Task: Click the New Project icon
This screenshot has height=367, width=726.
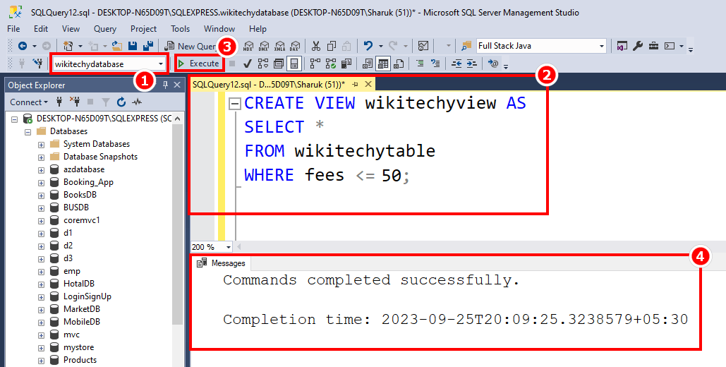Action: (x=68, y=46)
